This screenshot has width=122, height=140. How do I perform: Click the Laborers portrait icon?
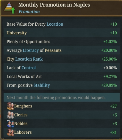pos(10,133)
